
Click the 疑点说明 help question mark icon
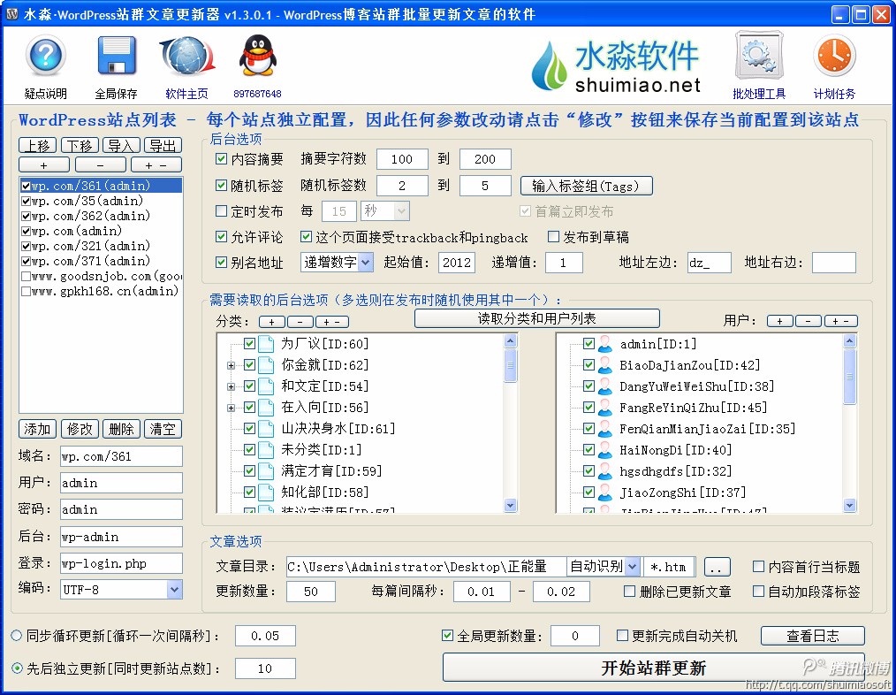click(46, 57)
